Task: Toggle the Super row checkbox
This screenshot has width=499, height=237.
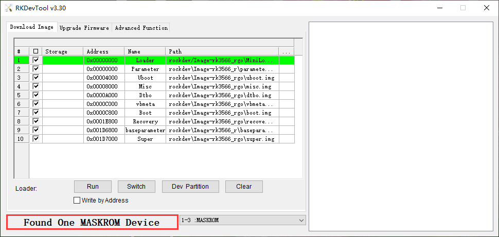Action: point(36,139)
